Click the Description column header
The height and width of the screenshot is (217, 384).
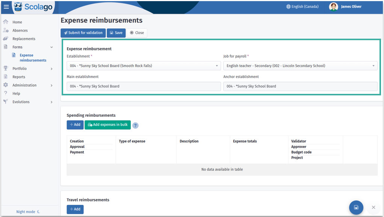click(189, 141)
